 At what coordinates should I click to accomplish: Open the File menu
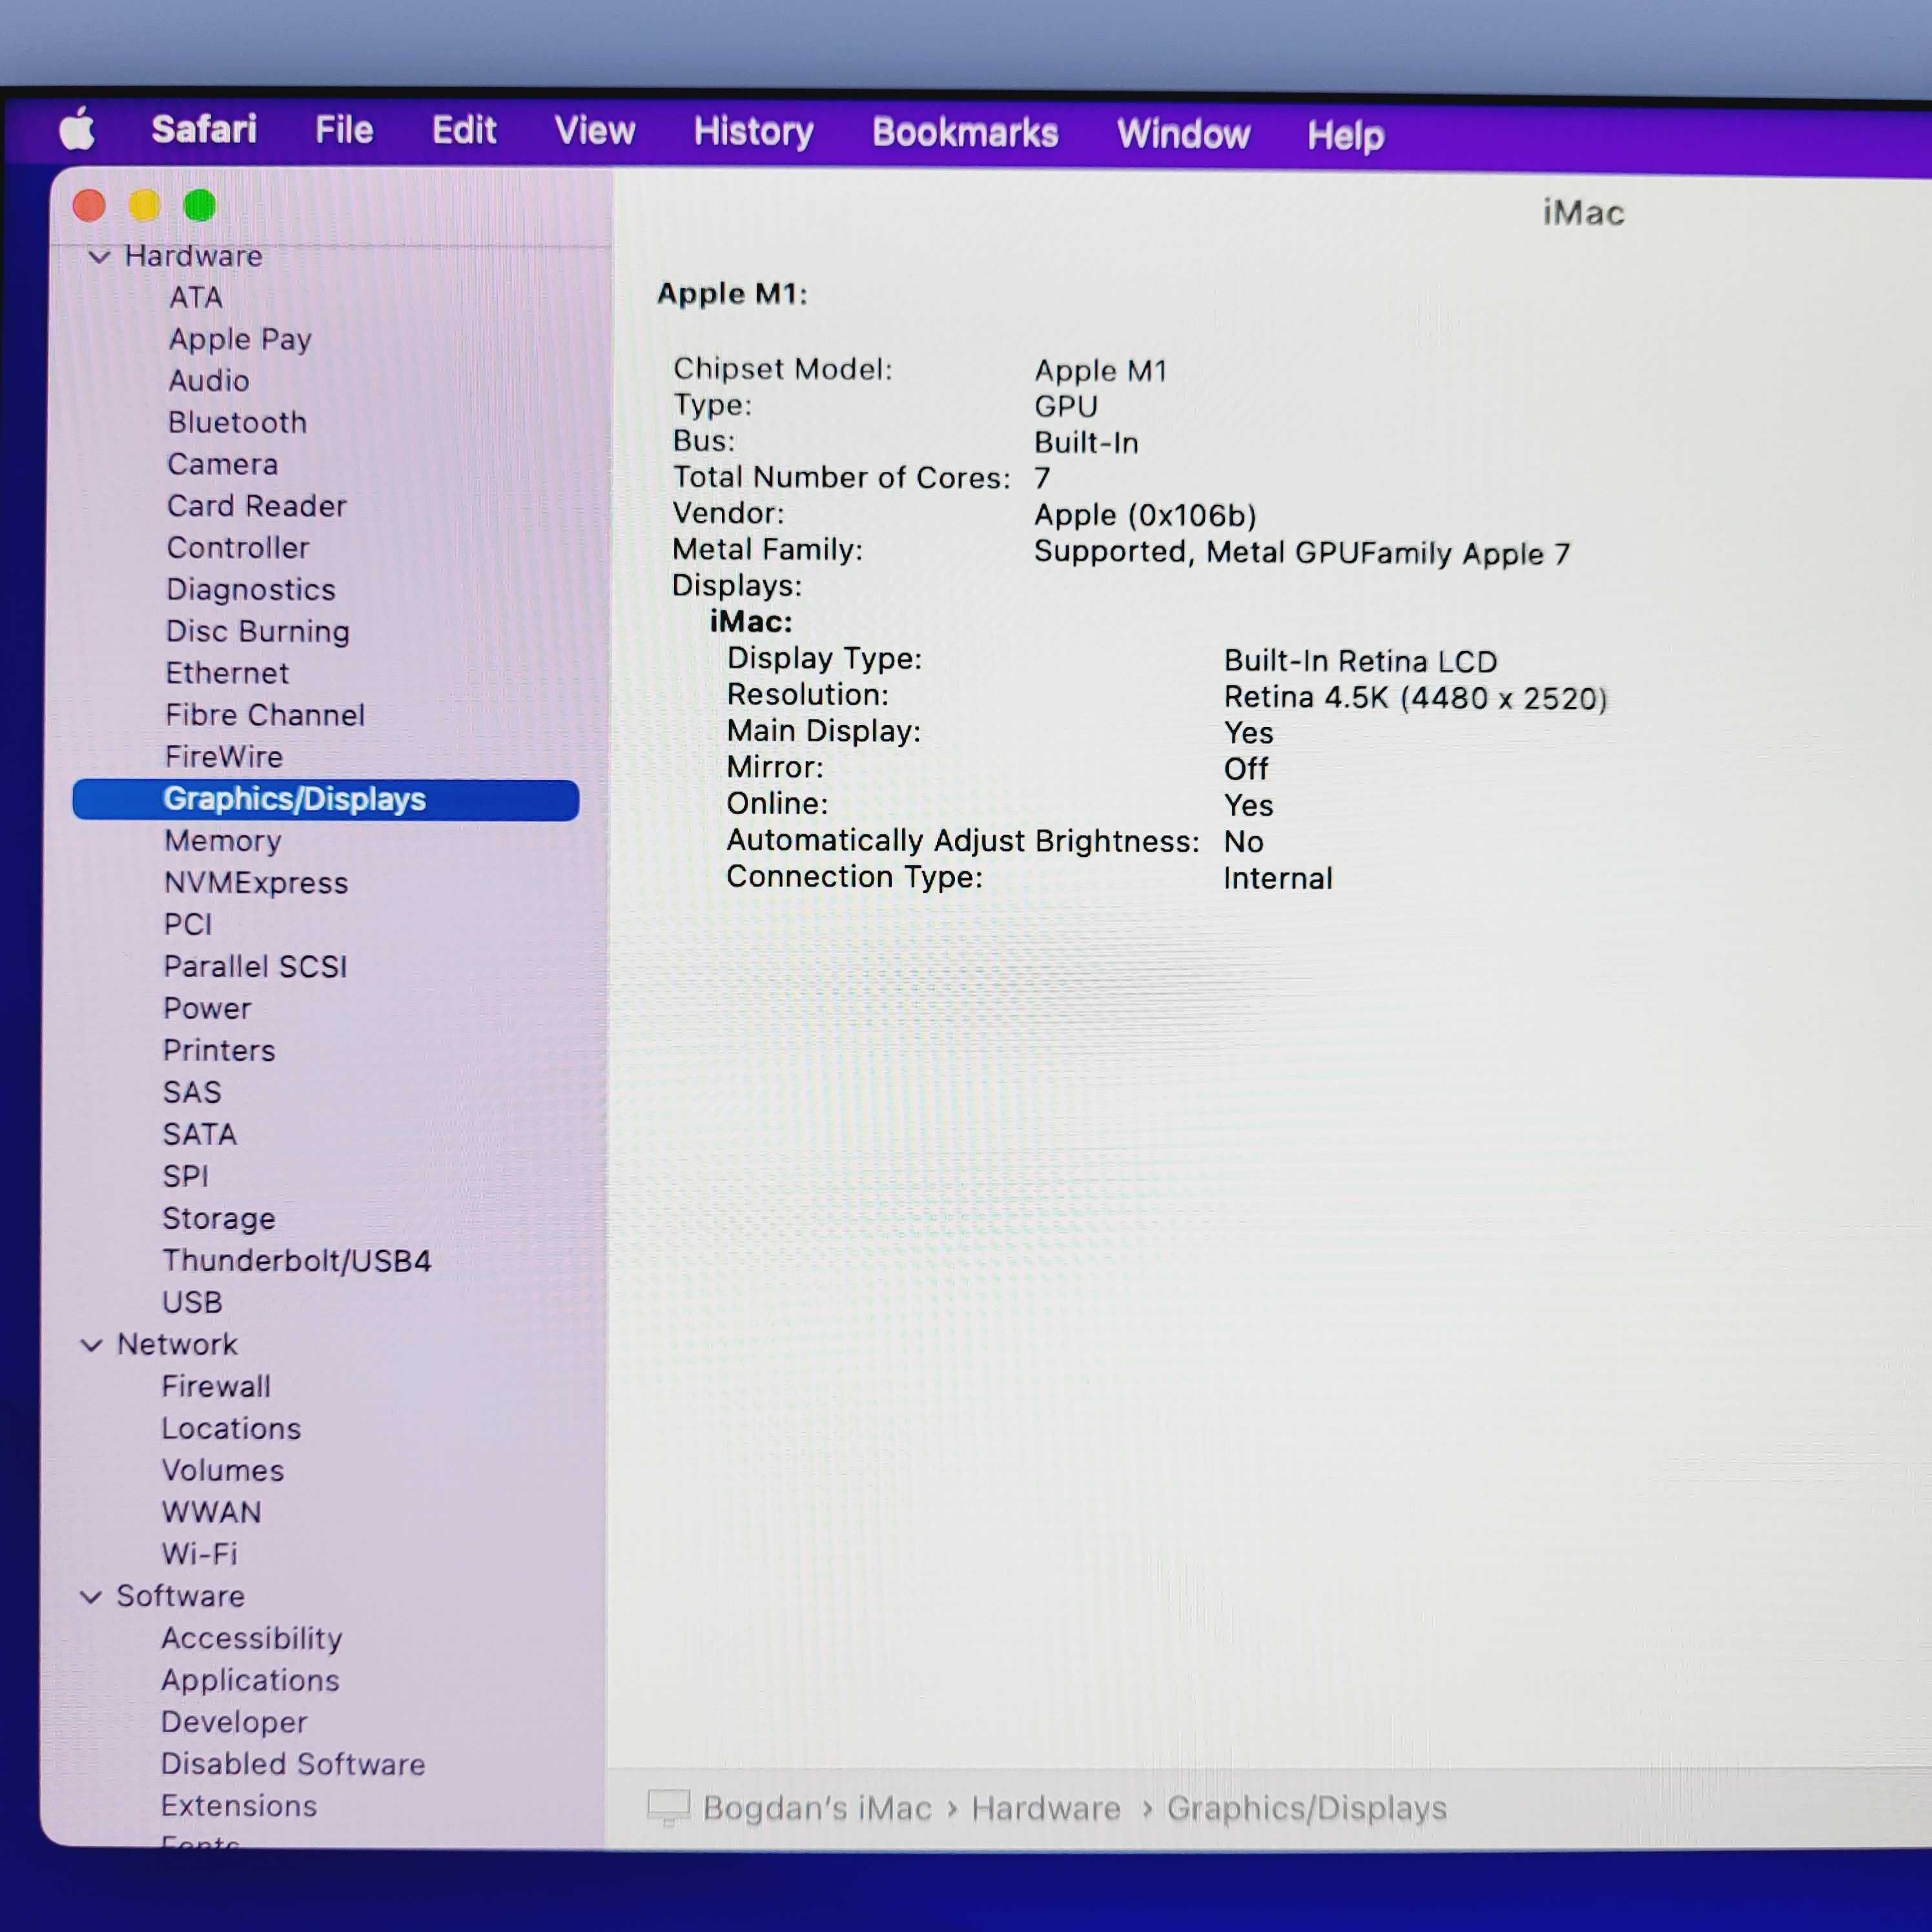pyautogui.click(x=344, y=130)
